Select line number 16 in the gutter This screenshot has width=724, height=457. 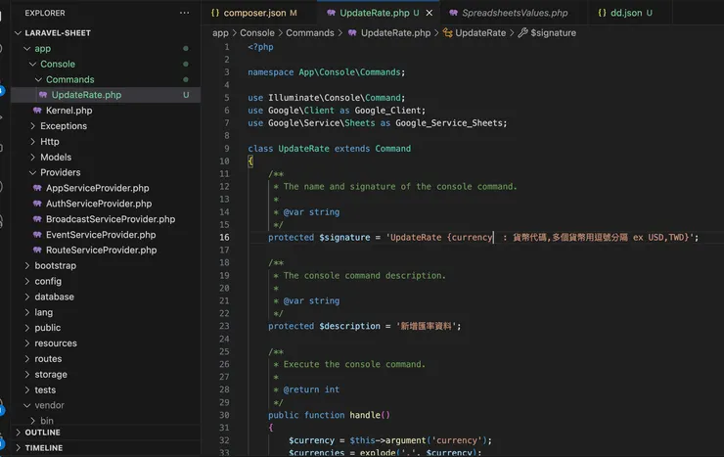[x=224, y=237]
